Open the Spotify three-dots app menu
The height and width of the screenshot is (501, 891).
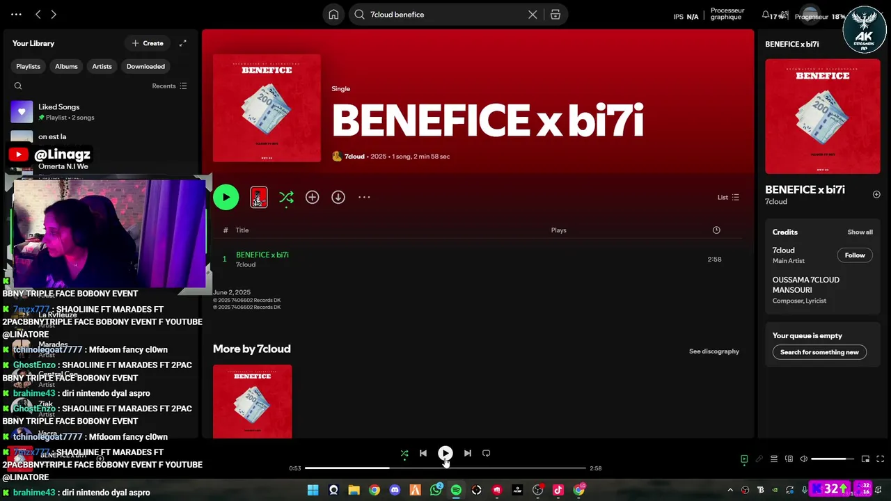click(16, 14)
